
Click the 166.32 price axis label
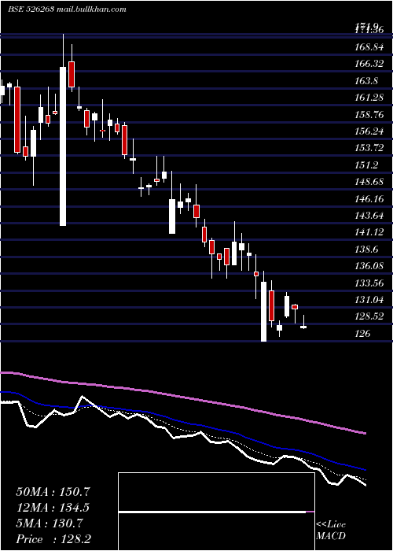369,64
